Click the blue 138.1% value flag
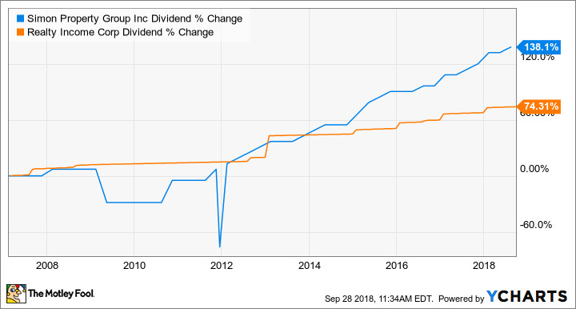This screenshot has height=309, width=576. (538, 47)
